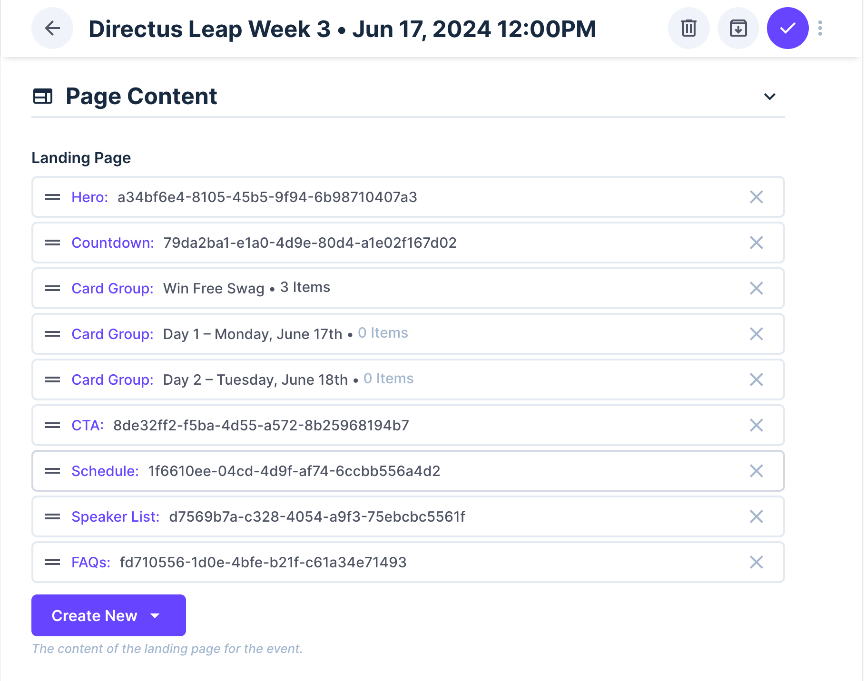Remove the Speaker List block
The width and height of the screenshot is (864, 681).
coord(756,516)
